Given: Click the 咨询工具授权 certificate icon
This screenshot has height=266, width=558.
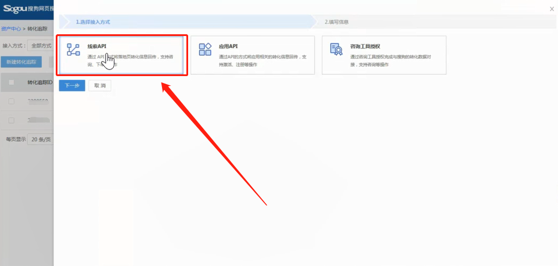Looking at the screenshot, I should click(x=336, y=49).
